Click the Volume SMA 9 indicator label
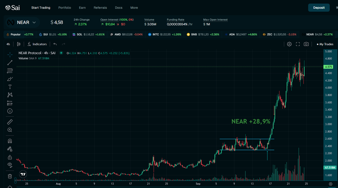Viewport: 338px width, 188px height. tap(28, 58)
